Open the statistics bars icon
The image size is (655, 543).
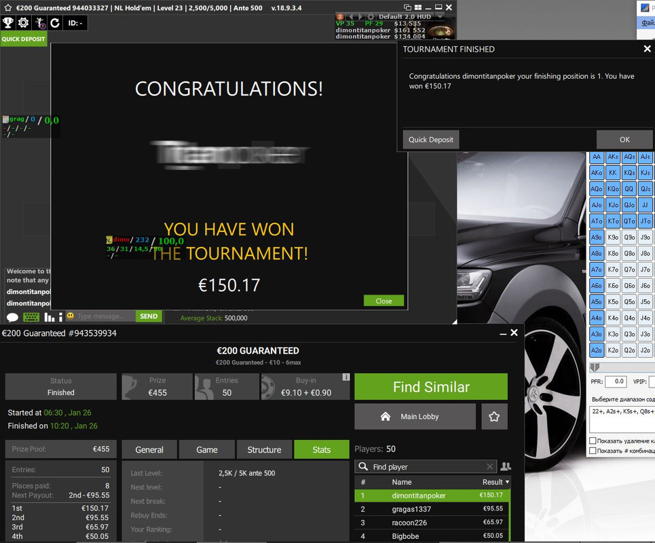50,317
